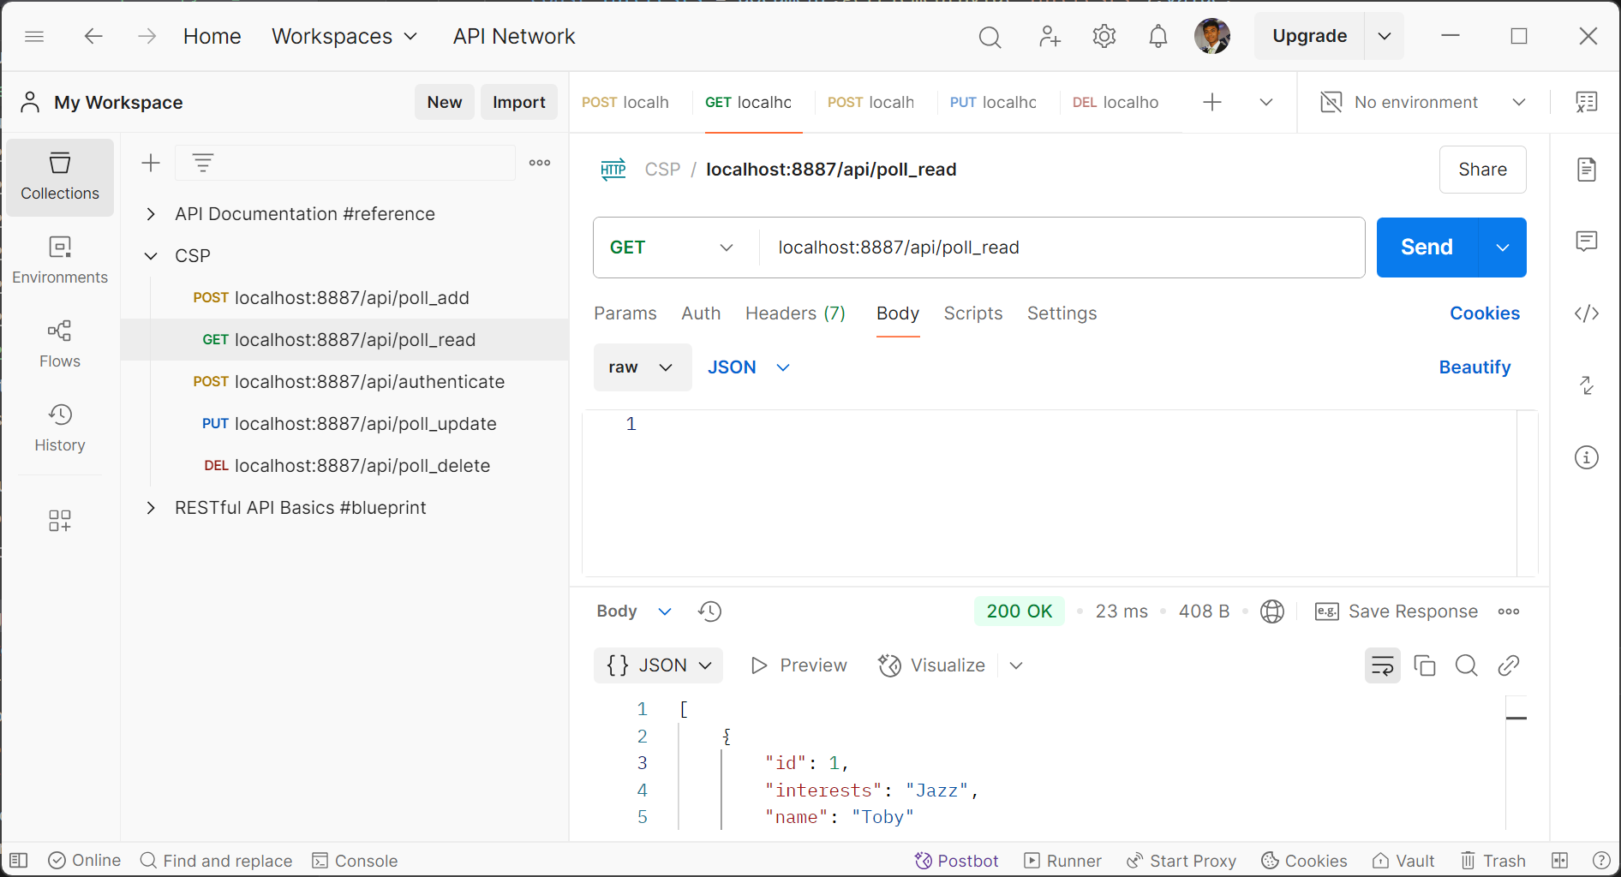Open the Flows sidebar section
The image size is (1621, 877).
[60, 343]
